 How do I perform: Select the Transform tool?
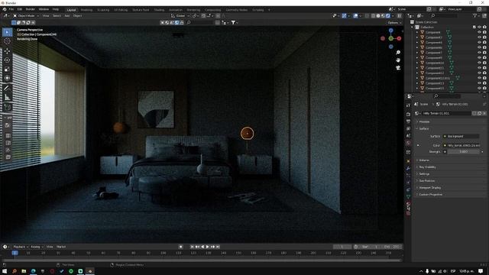[8, 78]
